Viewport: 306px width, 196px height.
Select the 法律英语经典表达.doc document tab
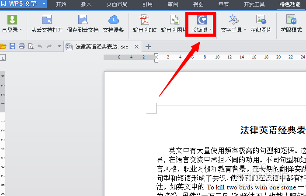click(x=102, y=47)
